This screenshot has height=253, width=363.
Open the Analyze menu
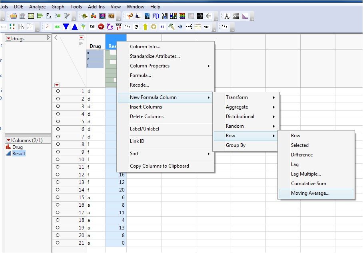pos(37,7)
